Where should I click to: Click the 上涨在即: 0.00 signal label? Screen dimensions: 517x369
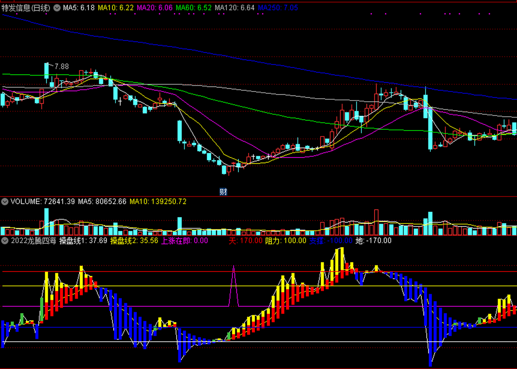pyautogui.click(x=184, y=241)
